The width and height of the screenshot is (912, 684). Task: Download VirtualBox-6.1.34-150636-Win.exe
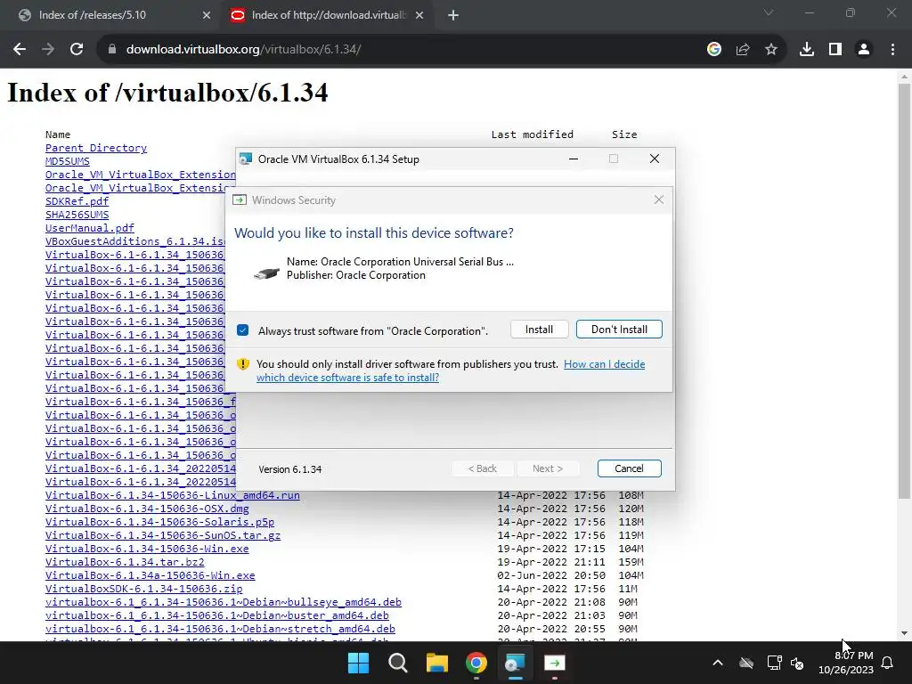pos(147,549)
